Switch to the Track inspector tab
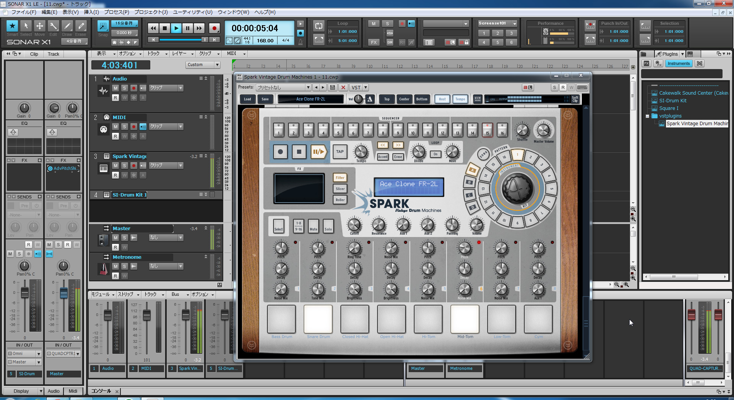 [53, 54]
